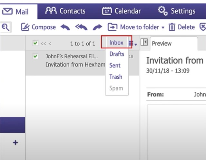Reply with the single-arrow reply icon
The width and height of the screenshot is (206, 160).
pos(65,27)
